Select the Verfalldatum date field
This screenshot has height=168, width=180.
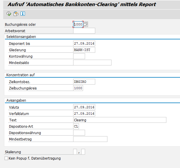(x=84, y=114)
